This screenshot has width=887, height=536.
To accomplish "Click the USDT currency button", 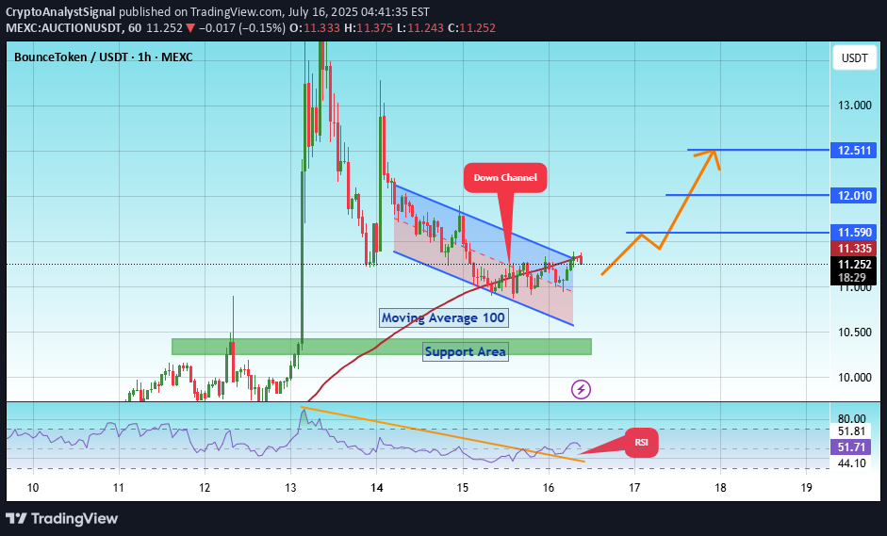I will click(854, 58).
